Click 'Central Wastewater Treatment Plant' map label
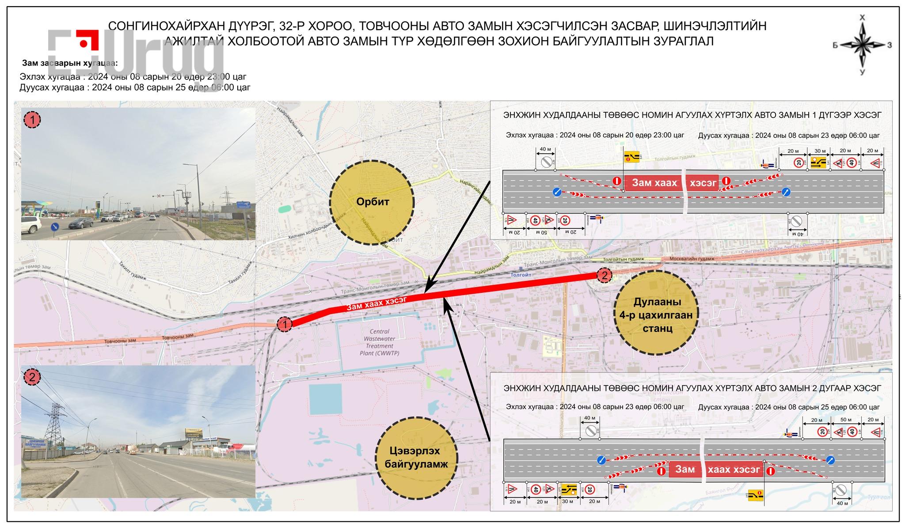 point(380,342)
